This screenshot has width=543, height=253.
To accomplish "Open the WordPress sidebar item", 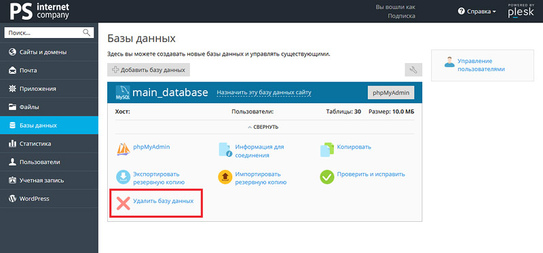I will [x=49, y=199].
